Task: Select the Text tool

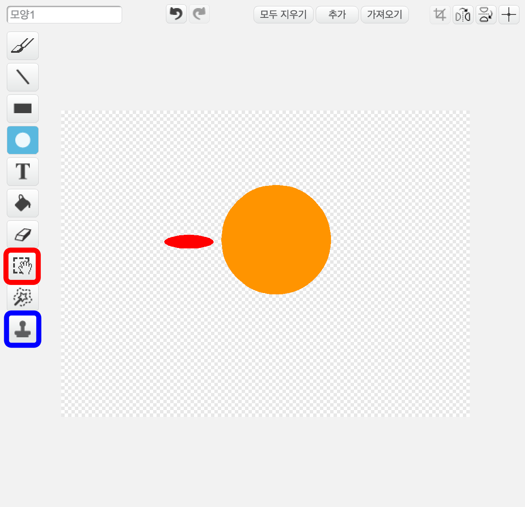Action: click(x=23, y=171)
